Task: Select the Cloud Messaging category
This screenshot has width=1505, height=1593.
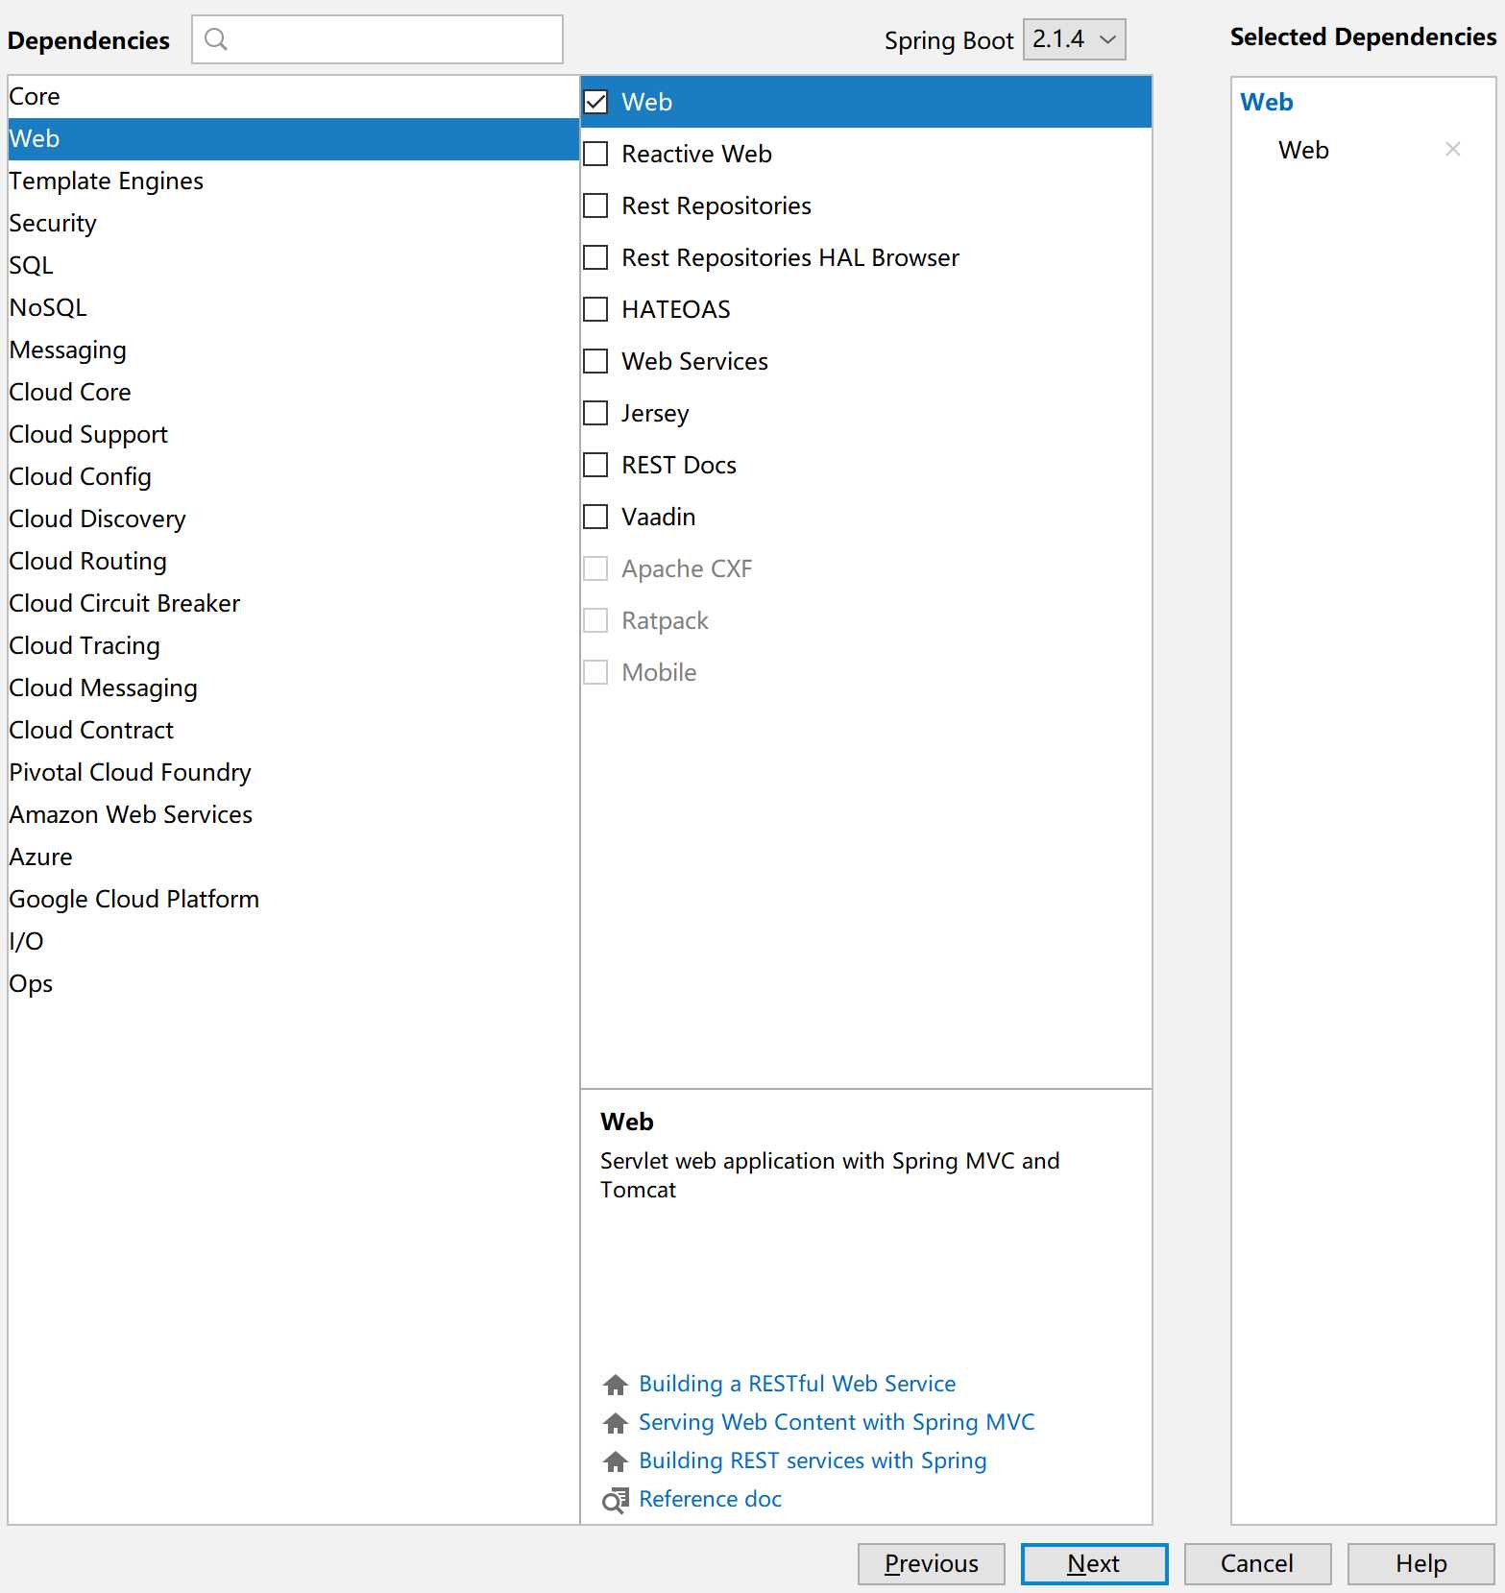Action: coord(293,688)
